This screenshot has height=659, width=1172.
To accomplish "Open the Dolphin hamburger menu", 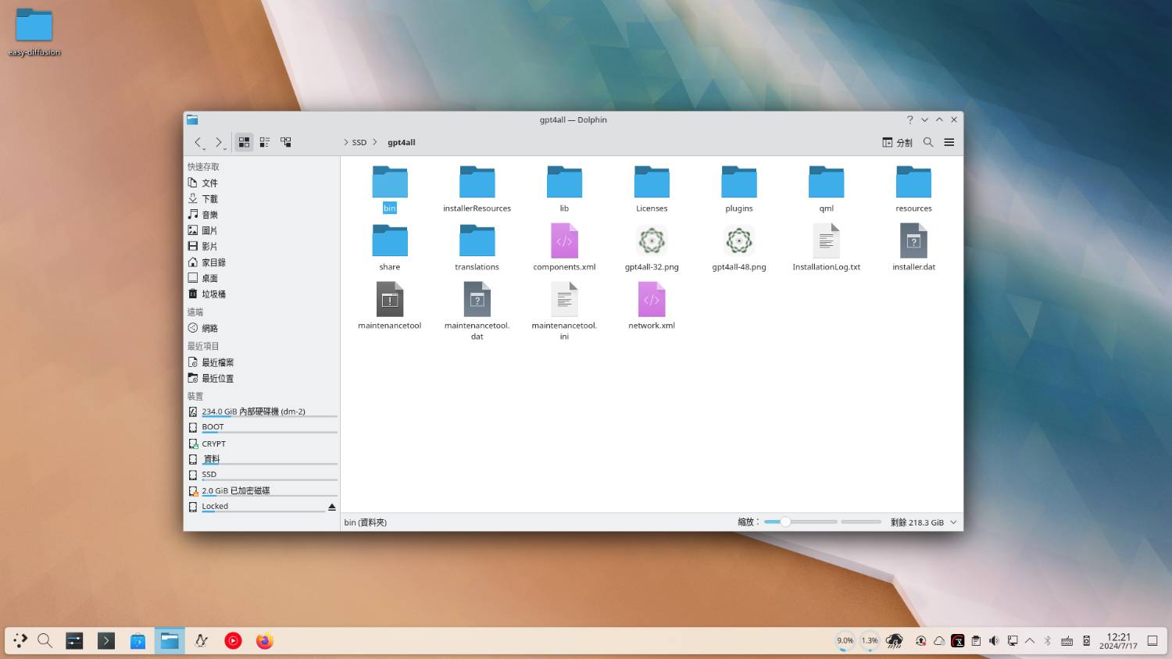I will click(x=949, y=142).
